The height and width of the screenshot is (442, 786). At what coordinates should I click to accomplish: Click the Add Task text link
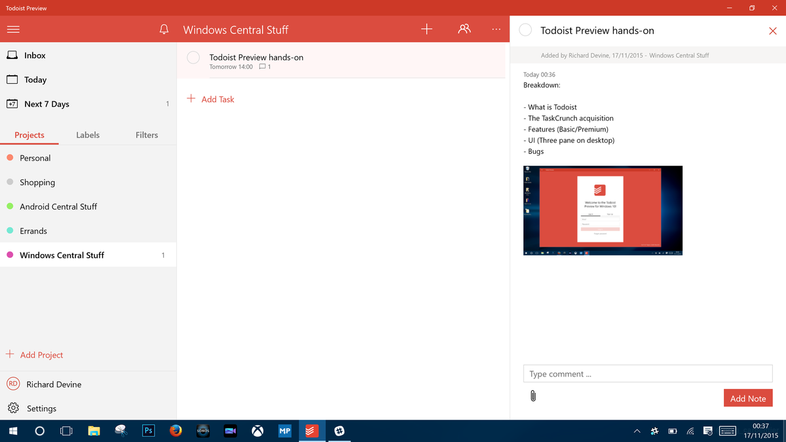coord(217,100)
